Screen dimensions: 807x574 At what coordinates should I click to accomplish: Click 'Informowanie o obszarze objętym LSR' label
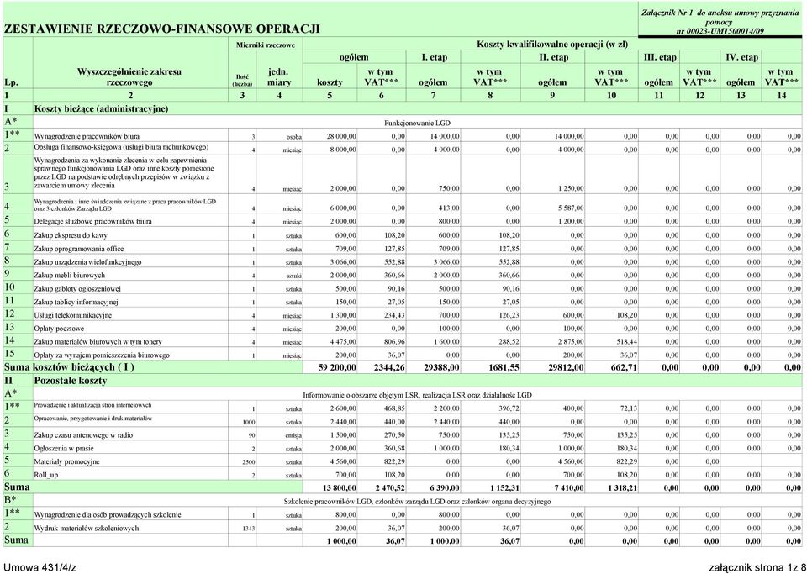point(417,395)
